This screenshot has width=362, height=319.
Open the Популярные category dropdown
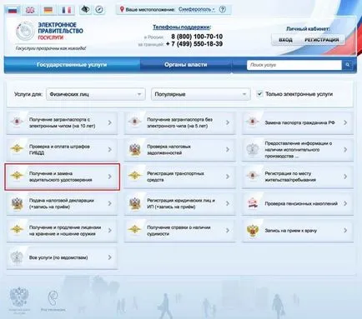tap(200, 94)
